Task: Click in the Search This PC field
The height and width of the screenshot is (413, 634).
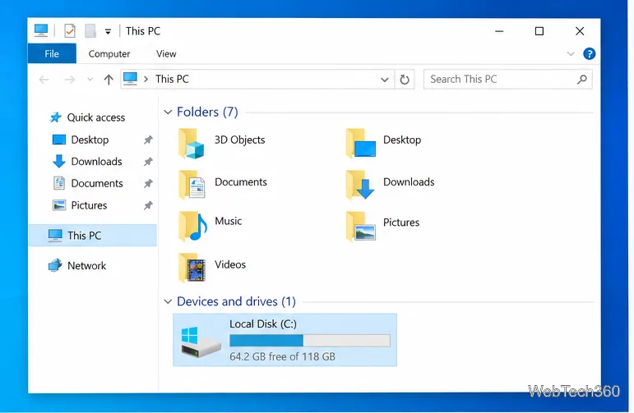Action: pyautogui.click(x=508, y=79)
